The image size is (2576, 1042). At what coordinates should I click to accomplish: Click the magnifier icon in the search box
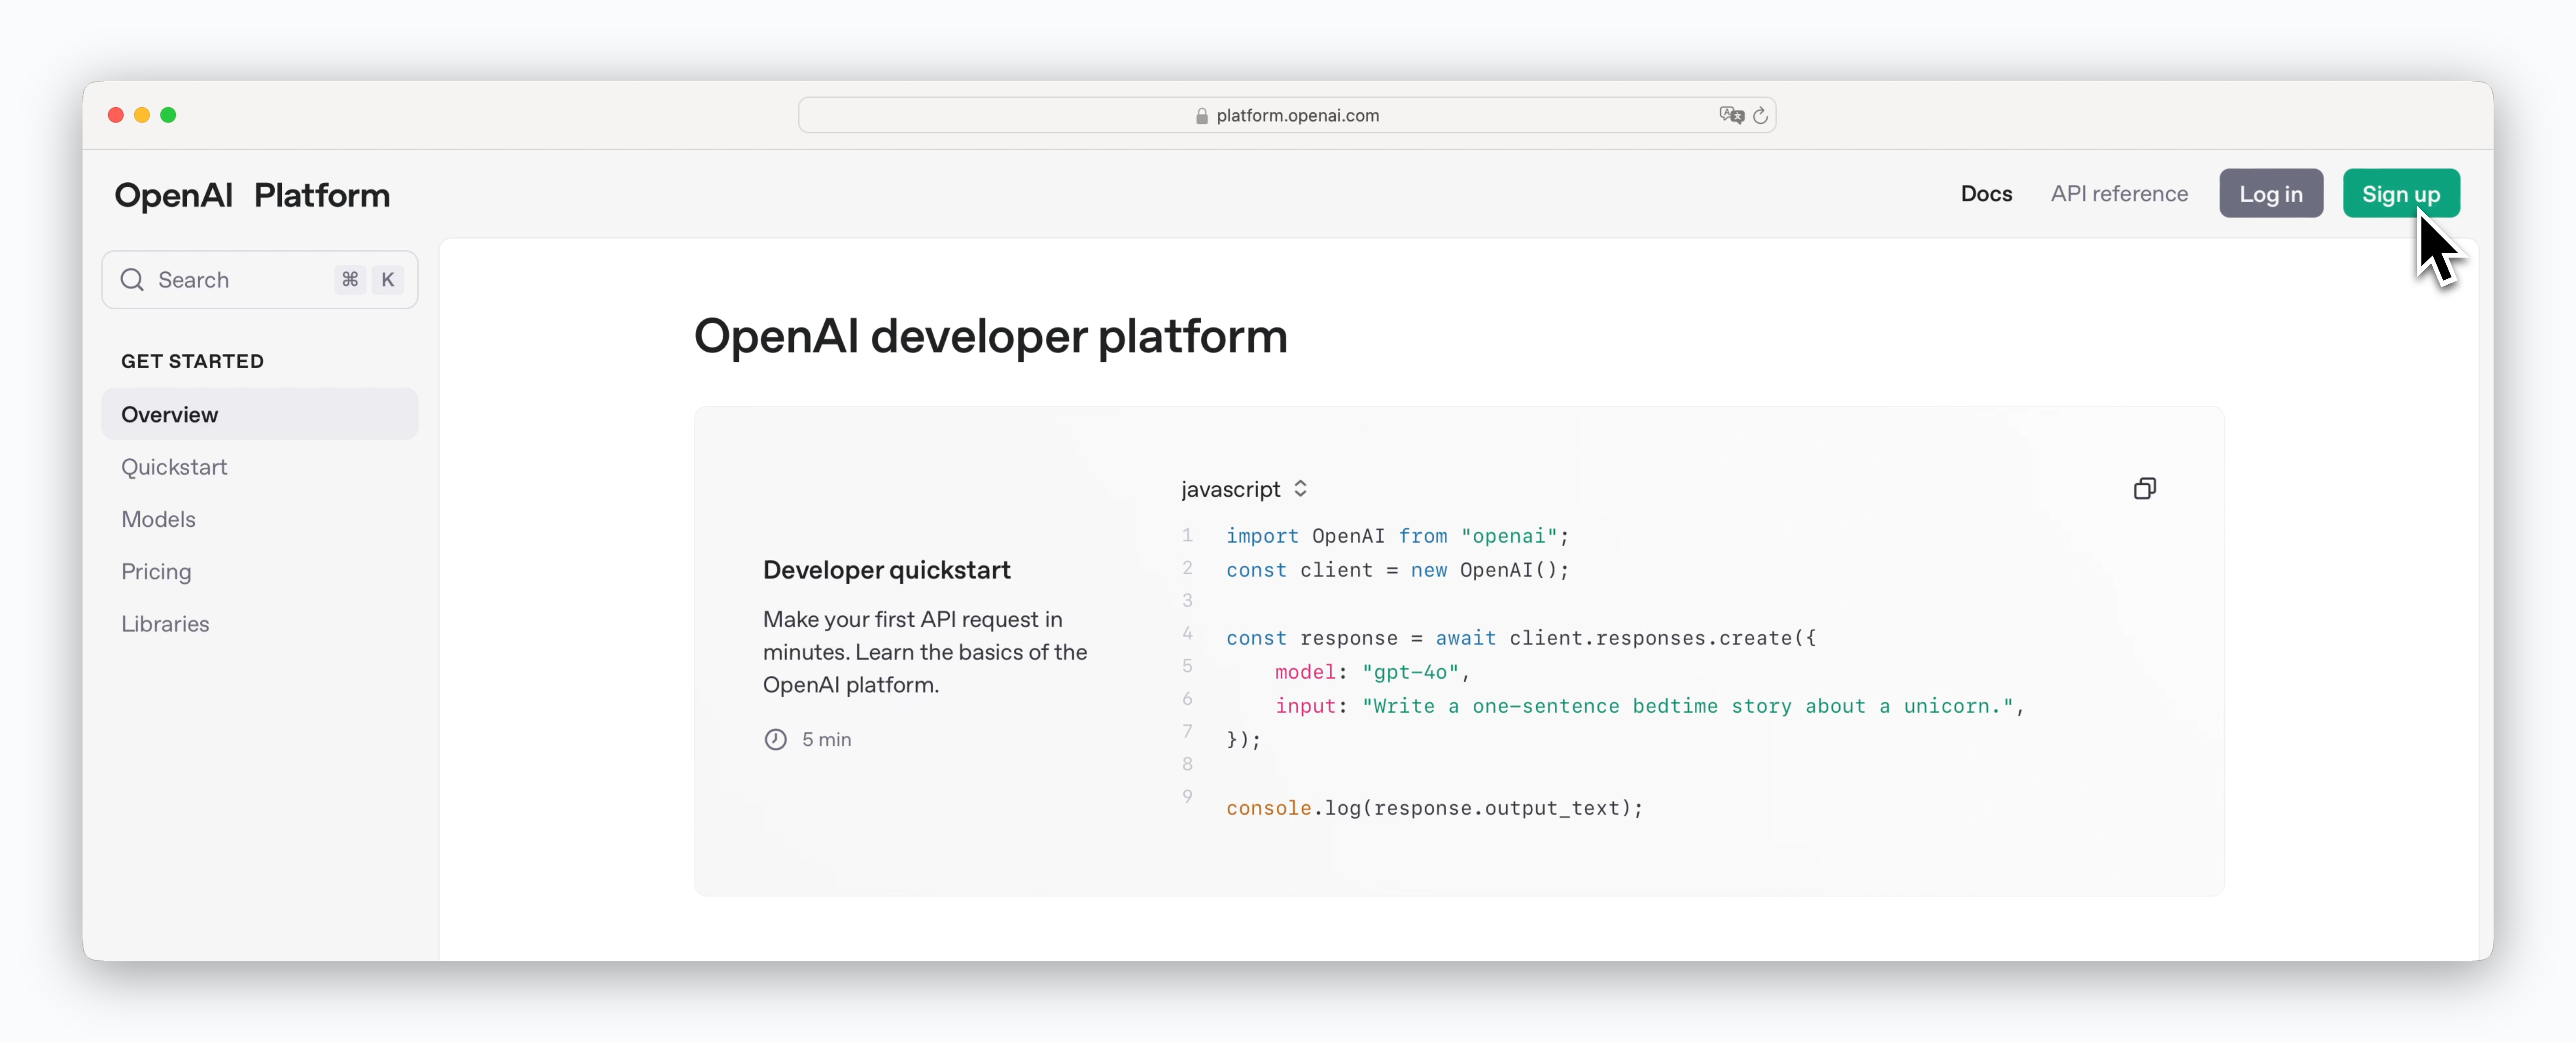tap(132, 280)
